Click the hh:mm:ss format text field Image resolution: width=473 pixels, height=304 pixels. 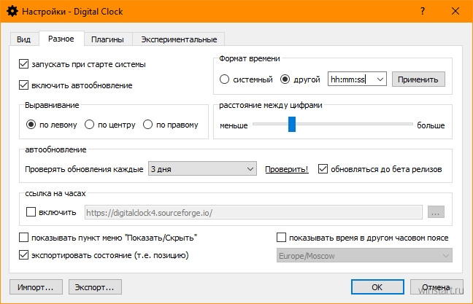351,79
